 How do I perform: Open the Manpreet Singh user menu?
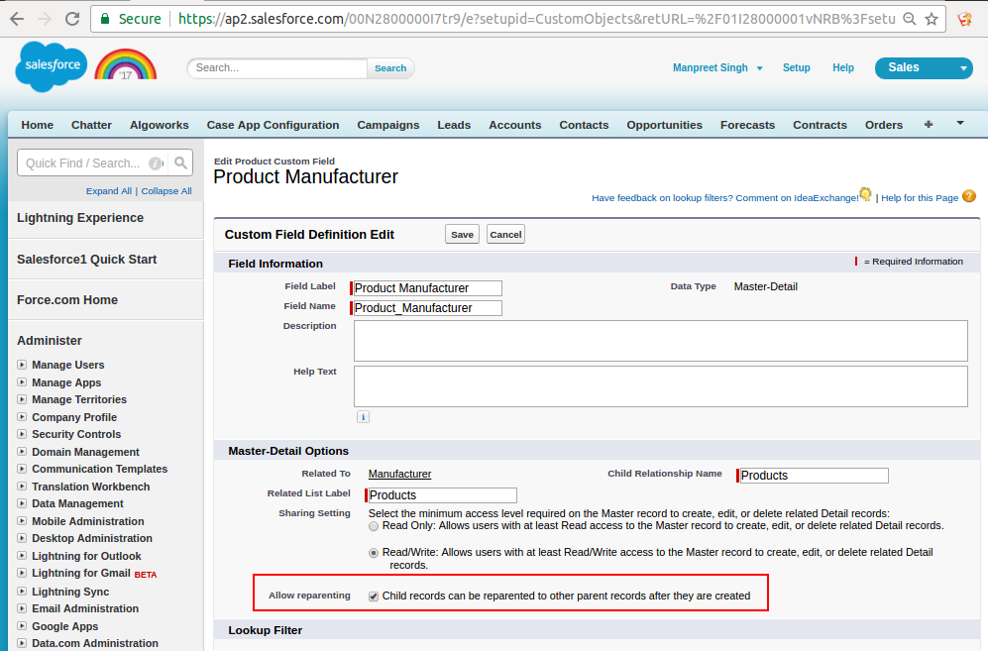tap(717, 68)
